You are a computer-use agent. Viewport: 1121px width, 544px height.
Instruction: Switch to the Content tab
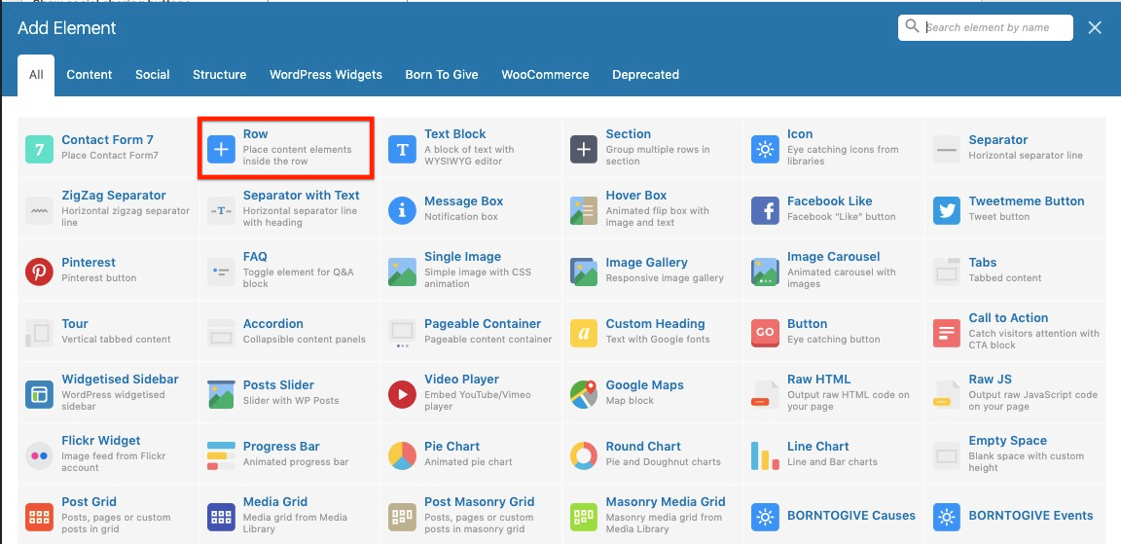pos(90,74)
